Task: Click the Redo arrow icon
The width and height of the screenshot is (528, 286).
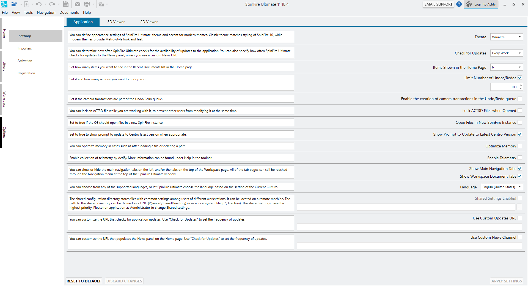Action: [52, 4]
